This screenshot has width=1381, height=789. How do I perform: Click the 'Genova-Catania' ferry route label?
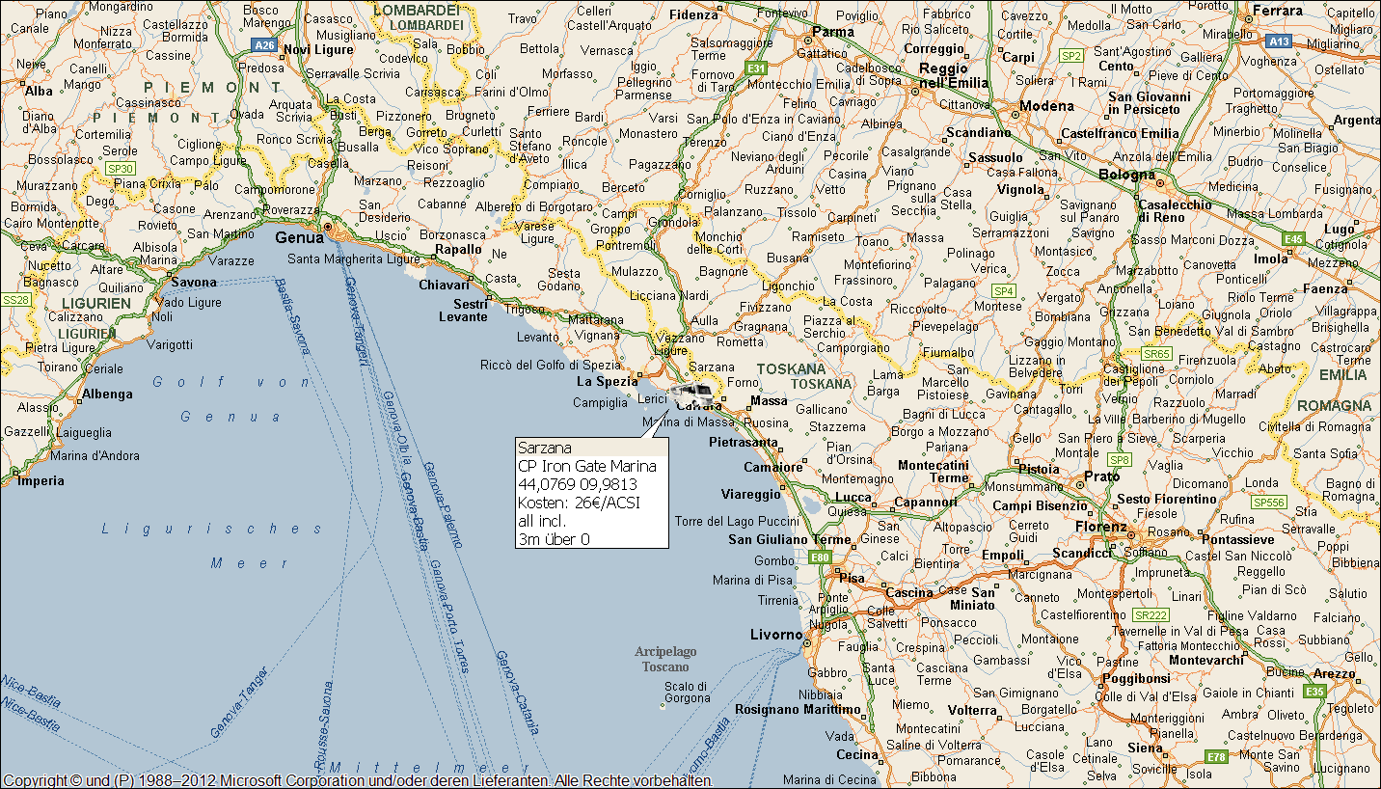(517, 693)
